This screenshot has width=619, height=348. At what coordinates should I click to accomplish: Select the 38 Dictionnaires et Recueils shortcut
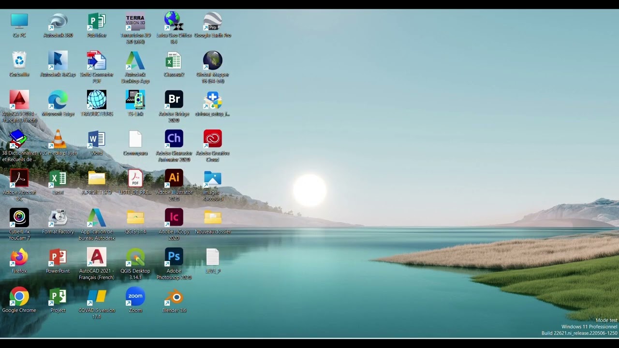(19, 139)
